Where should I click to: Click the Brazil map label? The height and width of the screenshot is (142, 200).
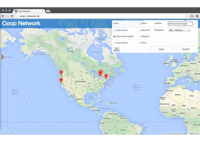123,130
